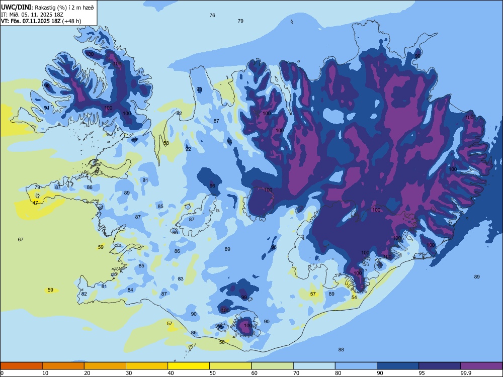This screenshot has width=503, height=377.
Task: Click the map value 88 over the ocean
Action: pos(341,349)
